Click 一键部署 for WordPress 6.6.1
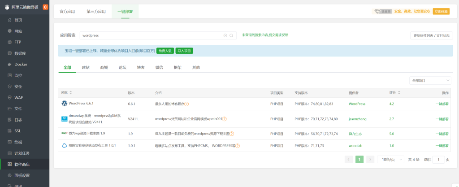 point(442,104)
